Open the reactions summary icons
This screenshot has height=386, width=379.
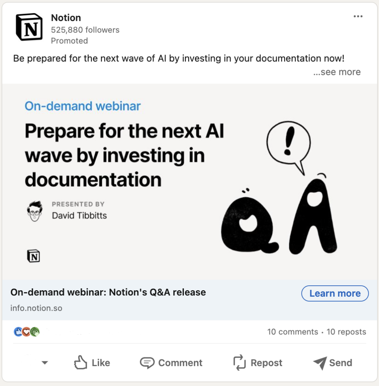point(27,332)
